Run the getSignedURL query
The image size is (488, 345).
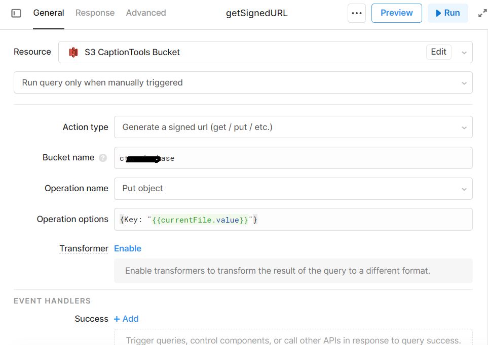(x=447, y=13)
